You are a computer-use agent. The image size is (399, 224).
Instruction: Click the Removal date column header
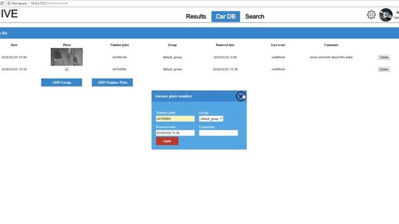[225, 45]
